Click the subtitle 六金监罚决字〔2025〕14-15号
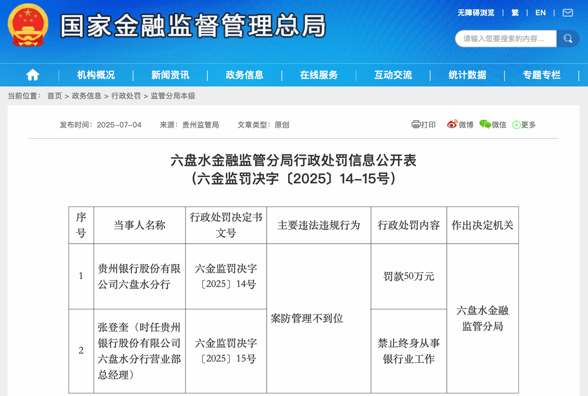588x396 pixels. (x=294, y=179)
